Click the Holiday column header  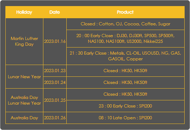click(x=24, y=12)
